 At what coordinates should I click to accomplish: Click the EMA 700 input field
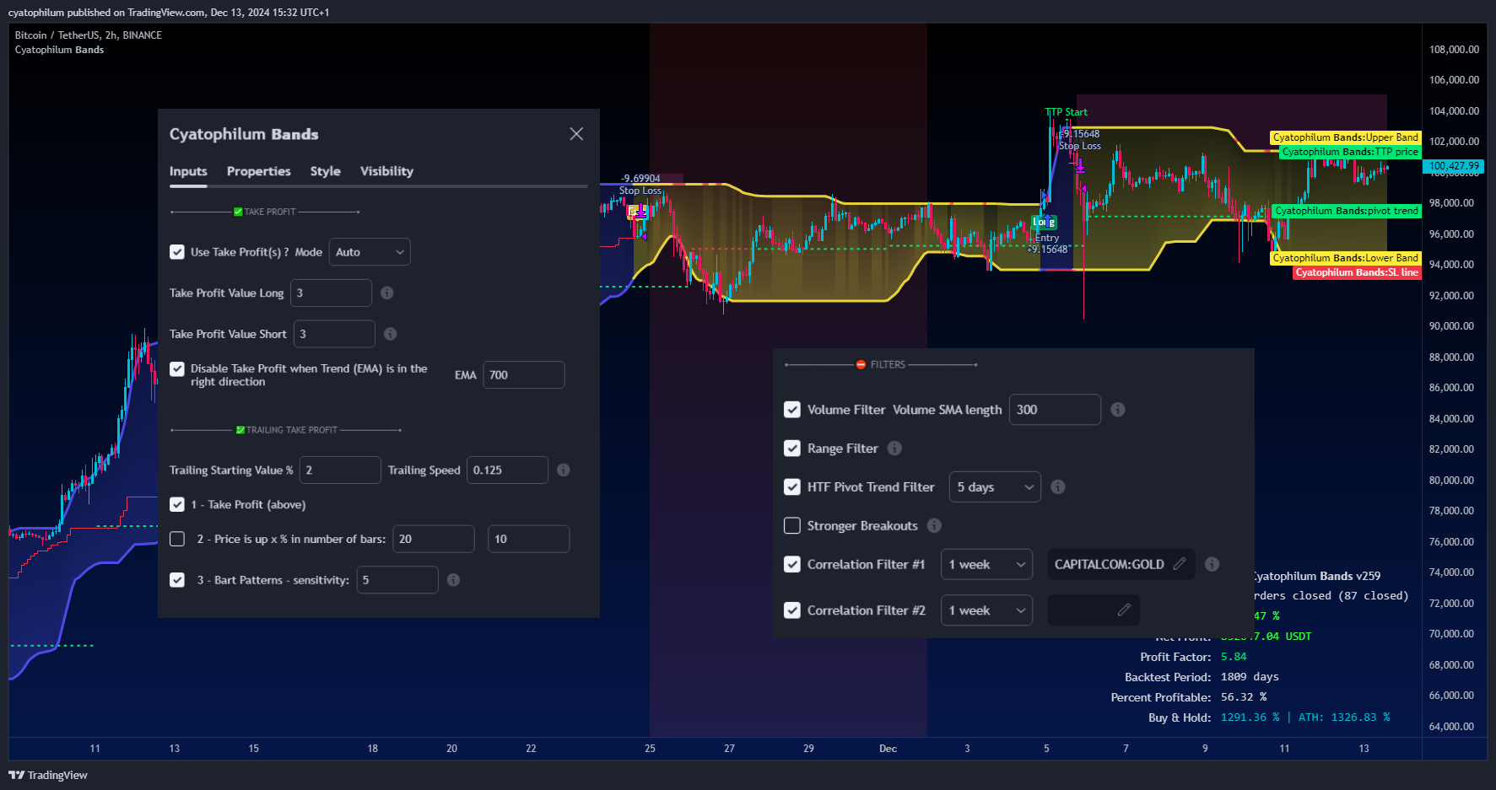point(524,375)
